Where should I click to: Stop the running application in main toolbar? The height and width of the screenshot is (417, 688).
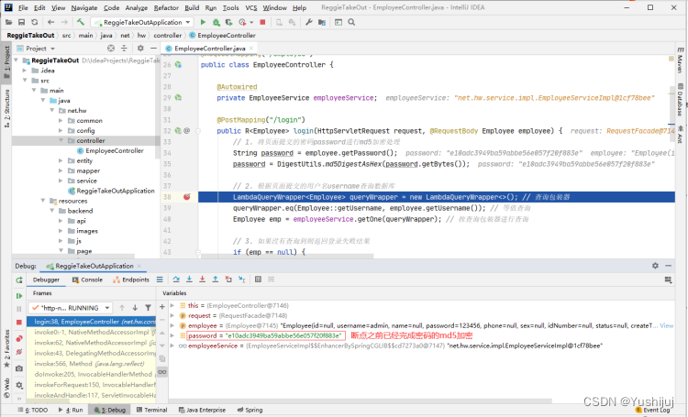[x=262, y=22]
